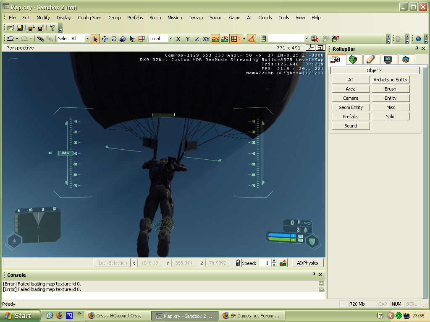Open the Clouds menu

click(x=265, y=18)
